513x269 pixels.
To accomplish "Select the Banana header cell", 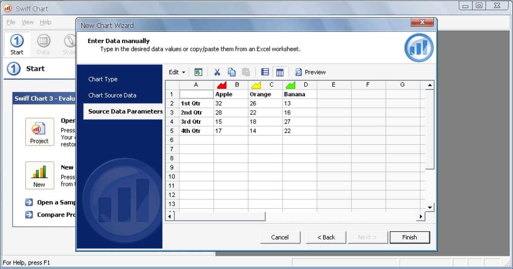I will point(300,94).
